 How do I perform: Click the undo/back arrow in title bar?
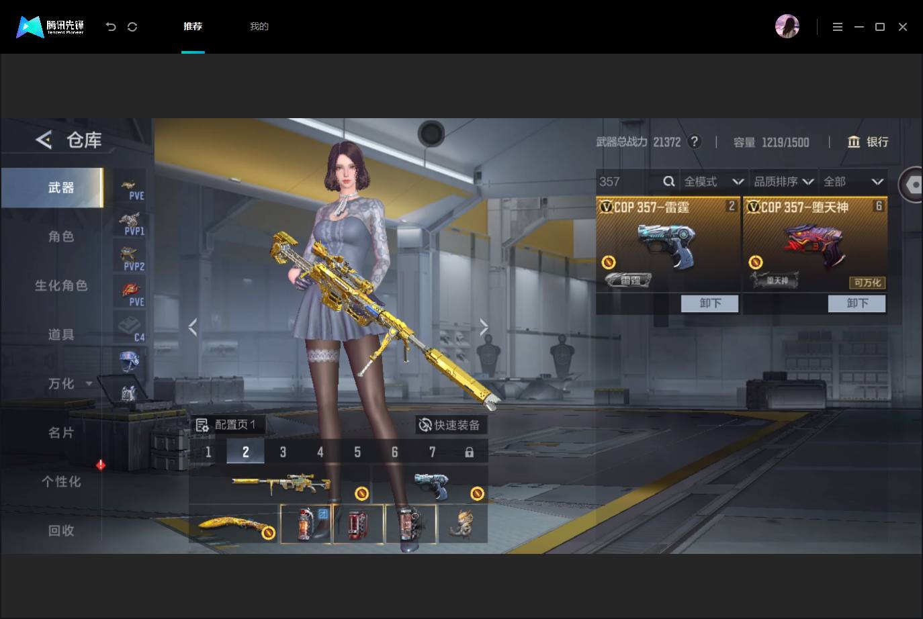(x=111, y=27)
